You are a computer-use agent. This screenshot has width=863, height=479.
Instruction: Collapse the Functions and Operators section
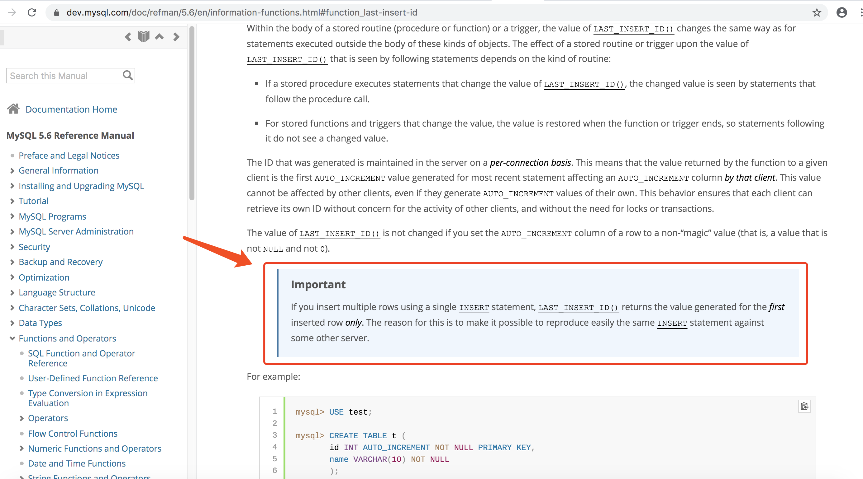[12, 338]
